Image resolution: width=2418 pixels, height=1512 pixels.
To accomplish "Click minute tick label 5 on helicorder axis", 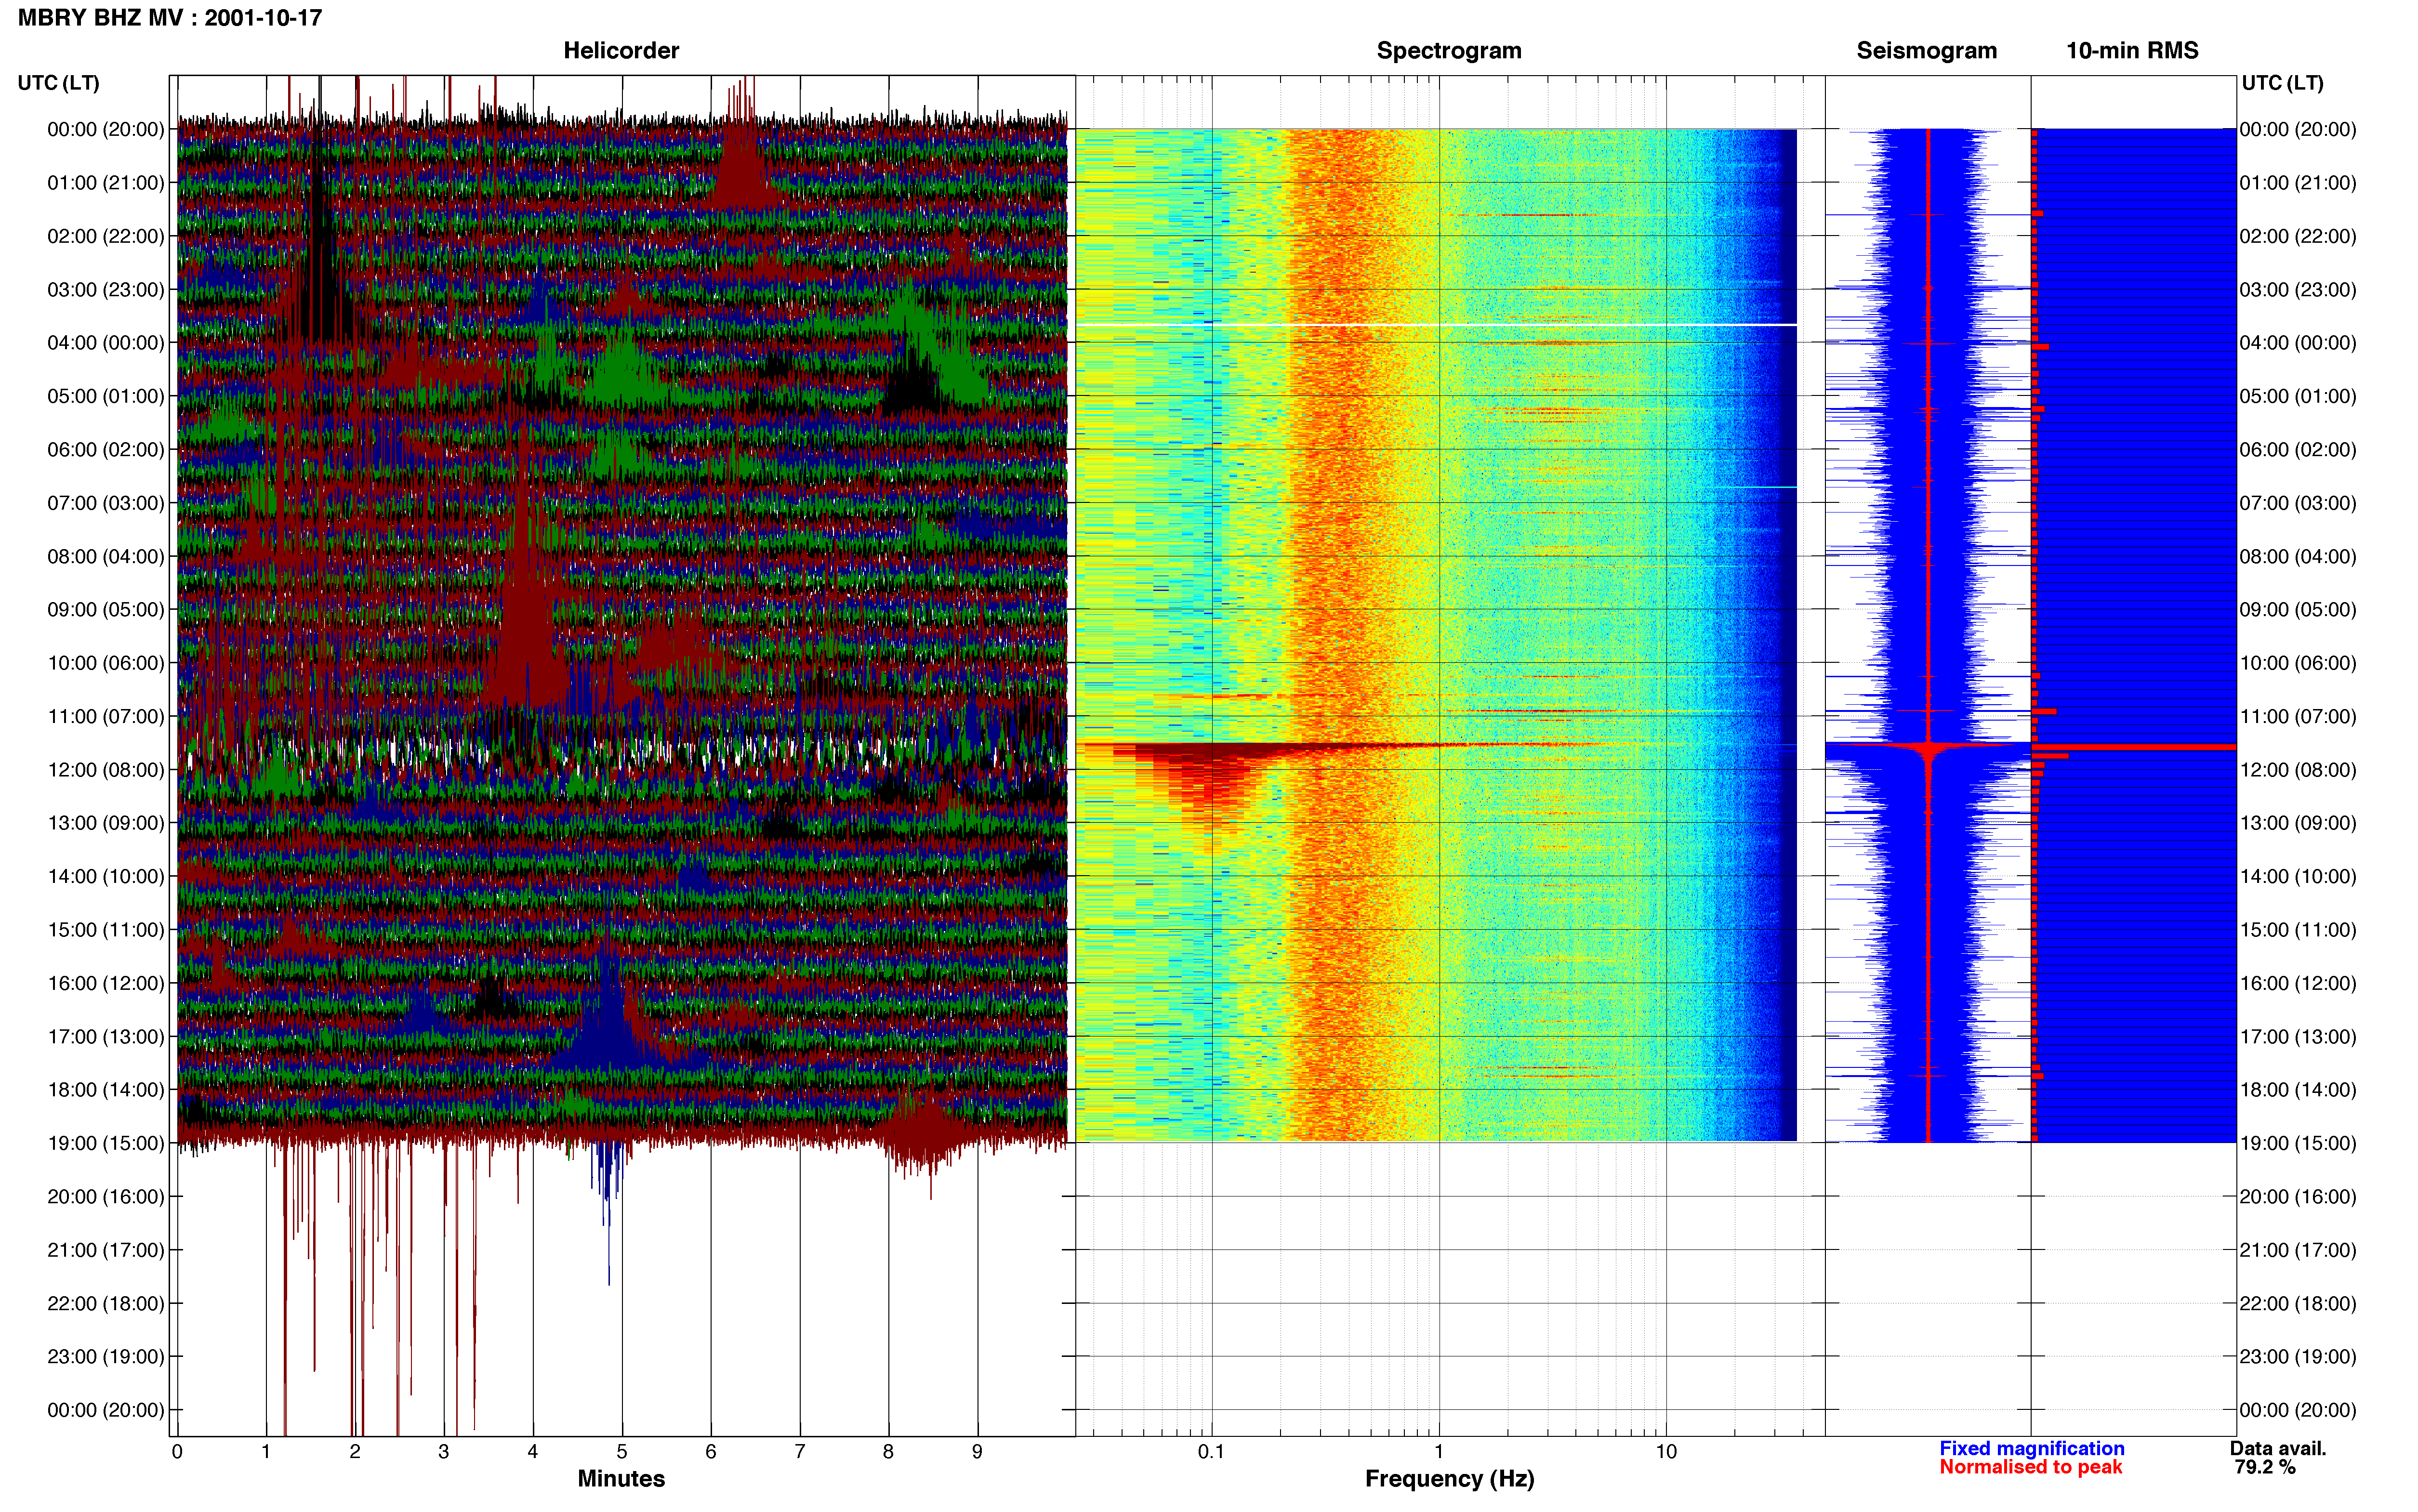I will pos(621,1451).
